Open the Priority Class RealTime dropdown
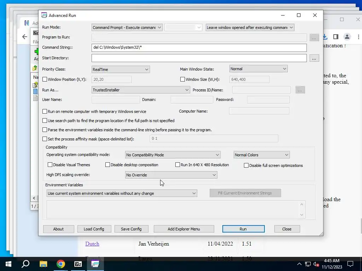The image size is (362, 271). (x=121, y=70)
